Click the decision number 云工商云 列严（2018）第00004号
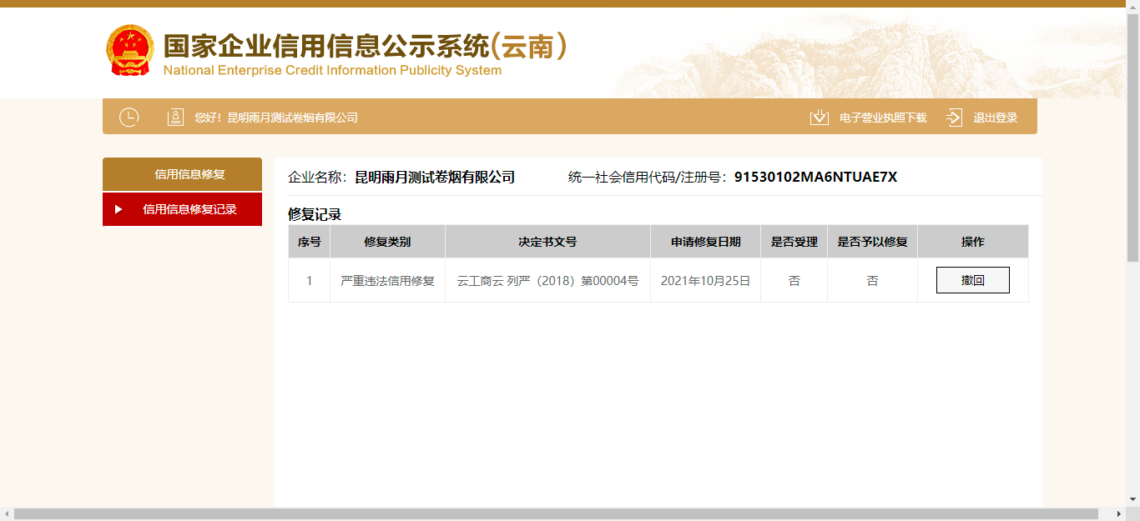This screenshot has width=1140, height=521. click(547, 281)
